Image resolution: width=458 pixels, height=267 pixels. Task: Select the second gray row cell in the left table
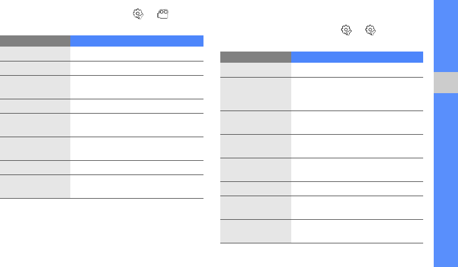tap(35, 68)
